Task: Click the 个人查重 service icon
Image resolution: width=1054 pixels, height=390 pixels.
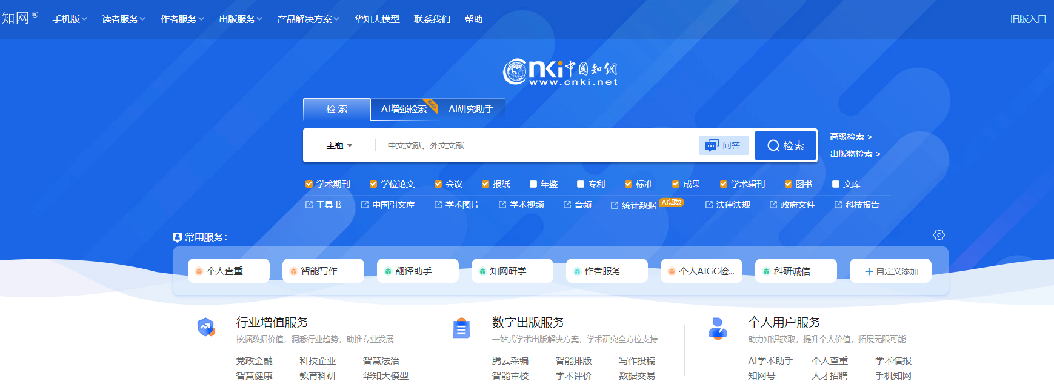Action: point(199,271)
